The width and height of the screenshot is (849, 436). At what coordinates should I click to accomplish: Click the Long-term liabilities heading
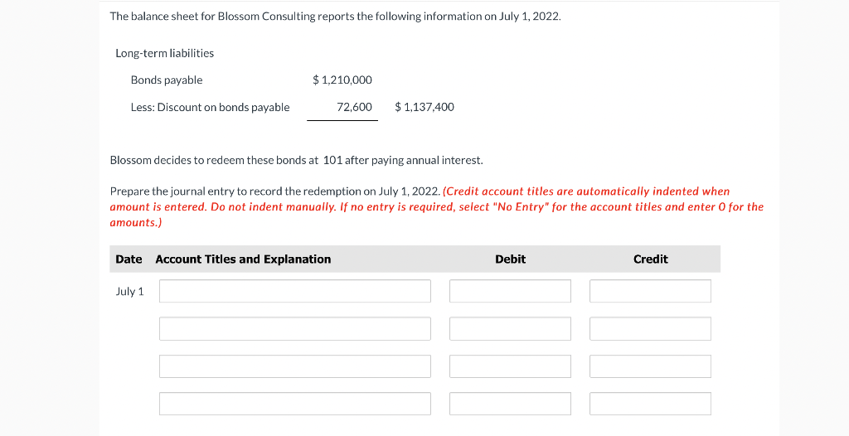tap(164, 53)
